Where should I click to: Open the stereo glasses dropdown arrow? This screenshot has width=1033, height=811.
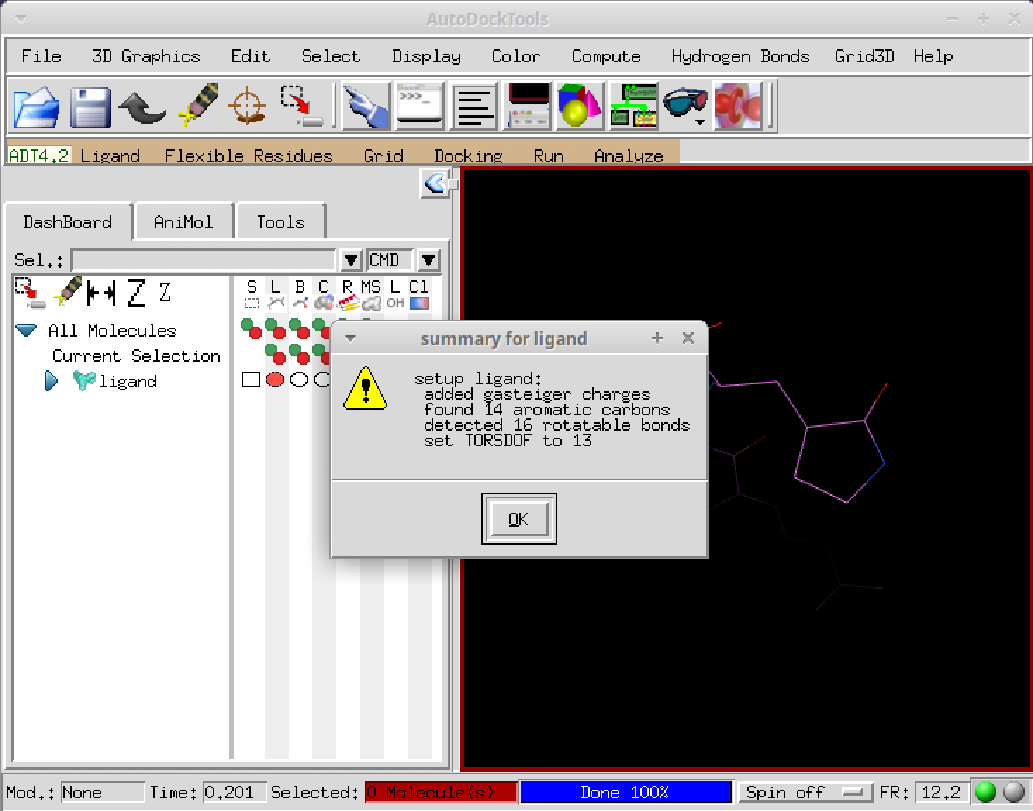[700, 122]
